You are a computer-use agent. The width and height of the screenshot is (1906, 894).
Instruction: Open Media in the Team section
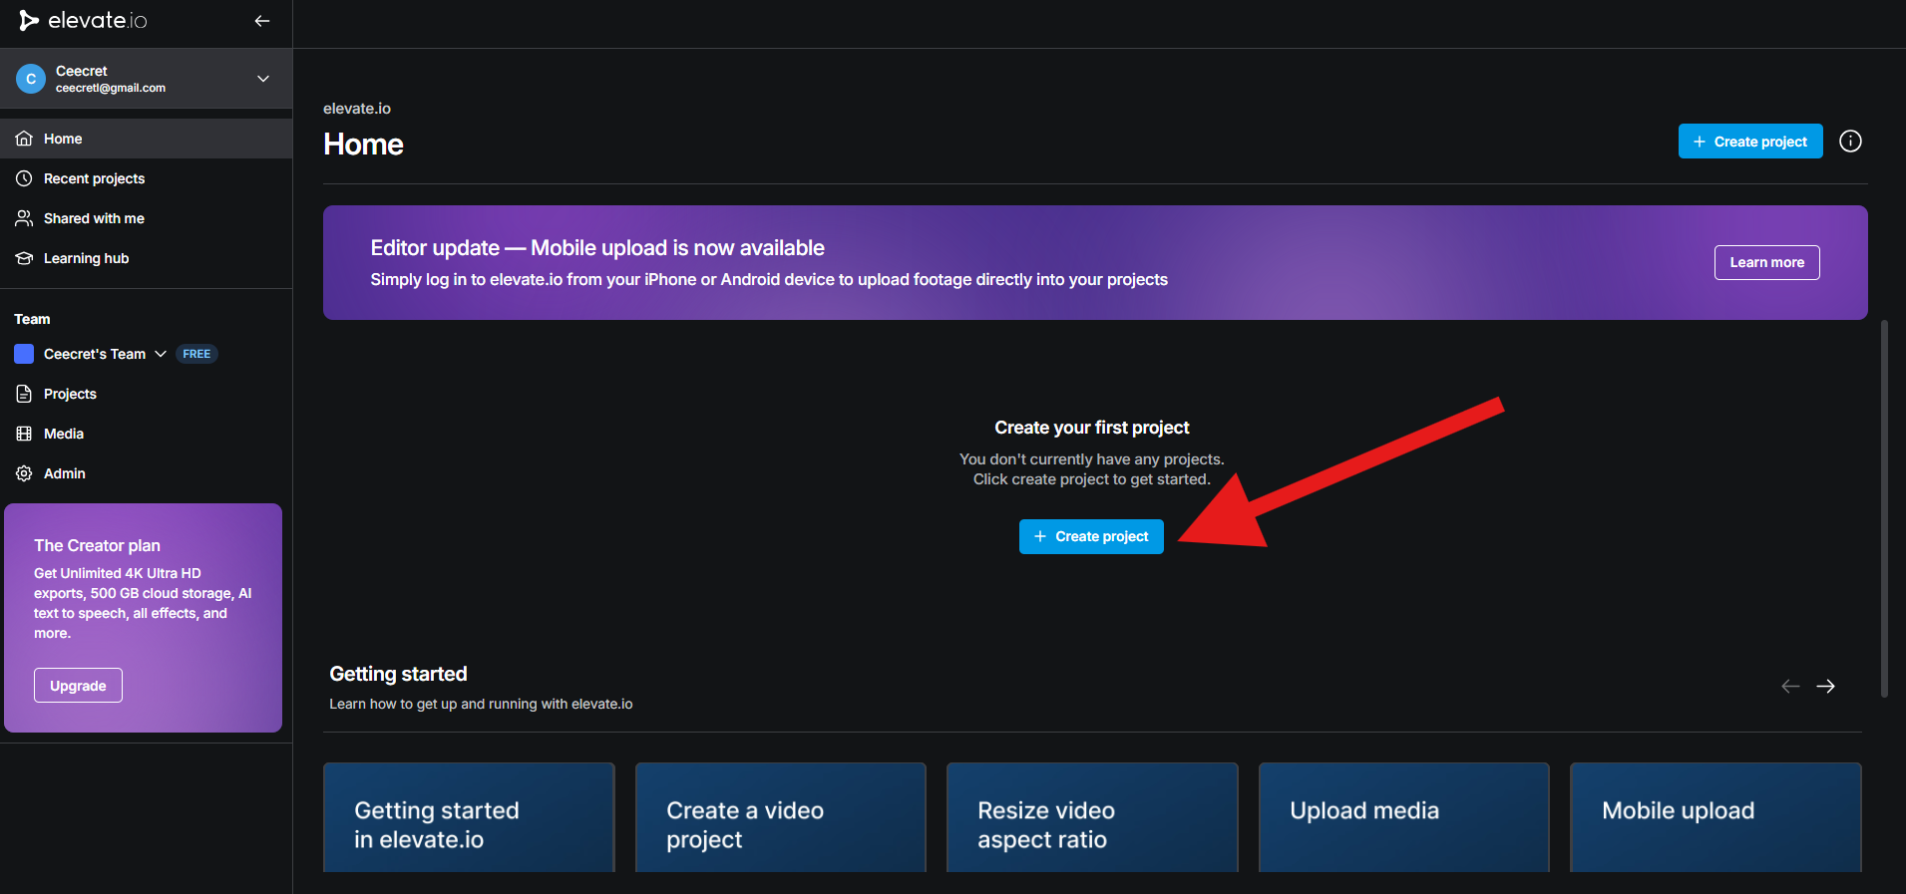pos(146,434)
